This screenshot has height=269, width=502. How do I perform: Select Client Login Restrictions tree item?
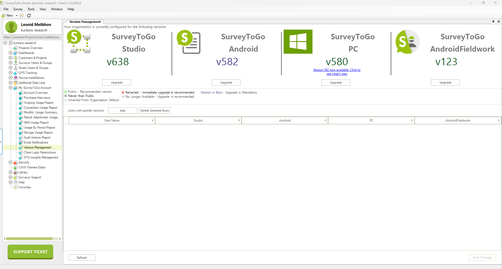tap(40, 152)
